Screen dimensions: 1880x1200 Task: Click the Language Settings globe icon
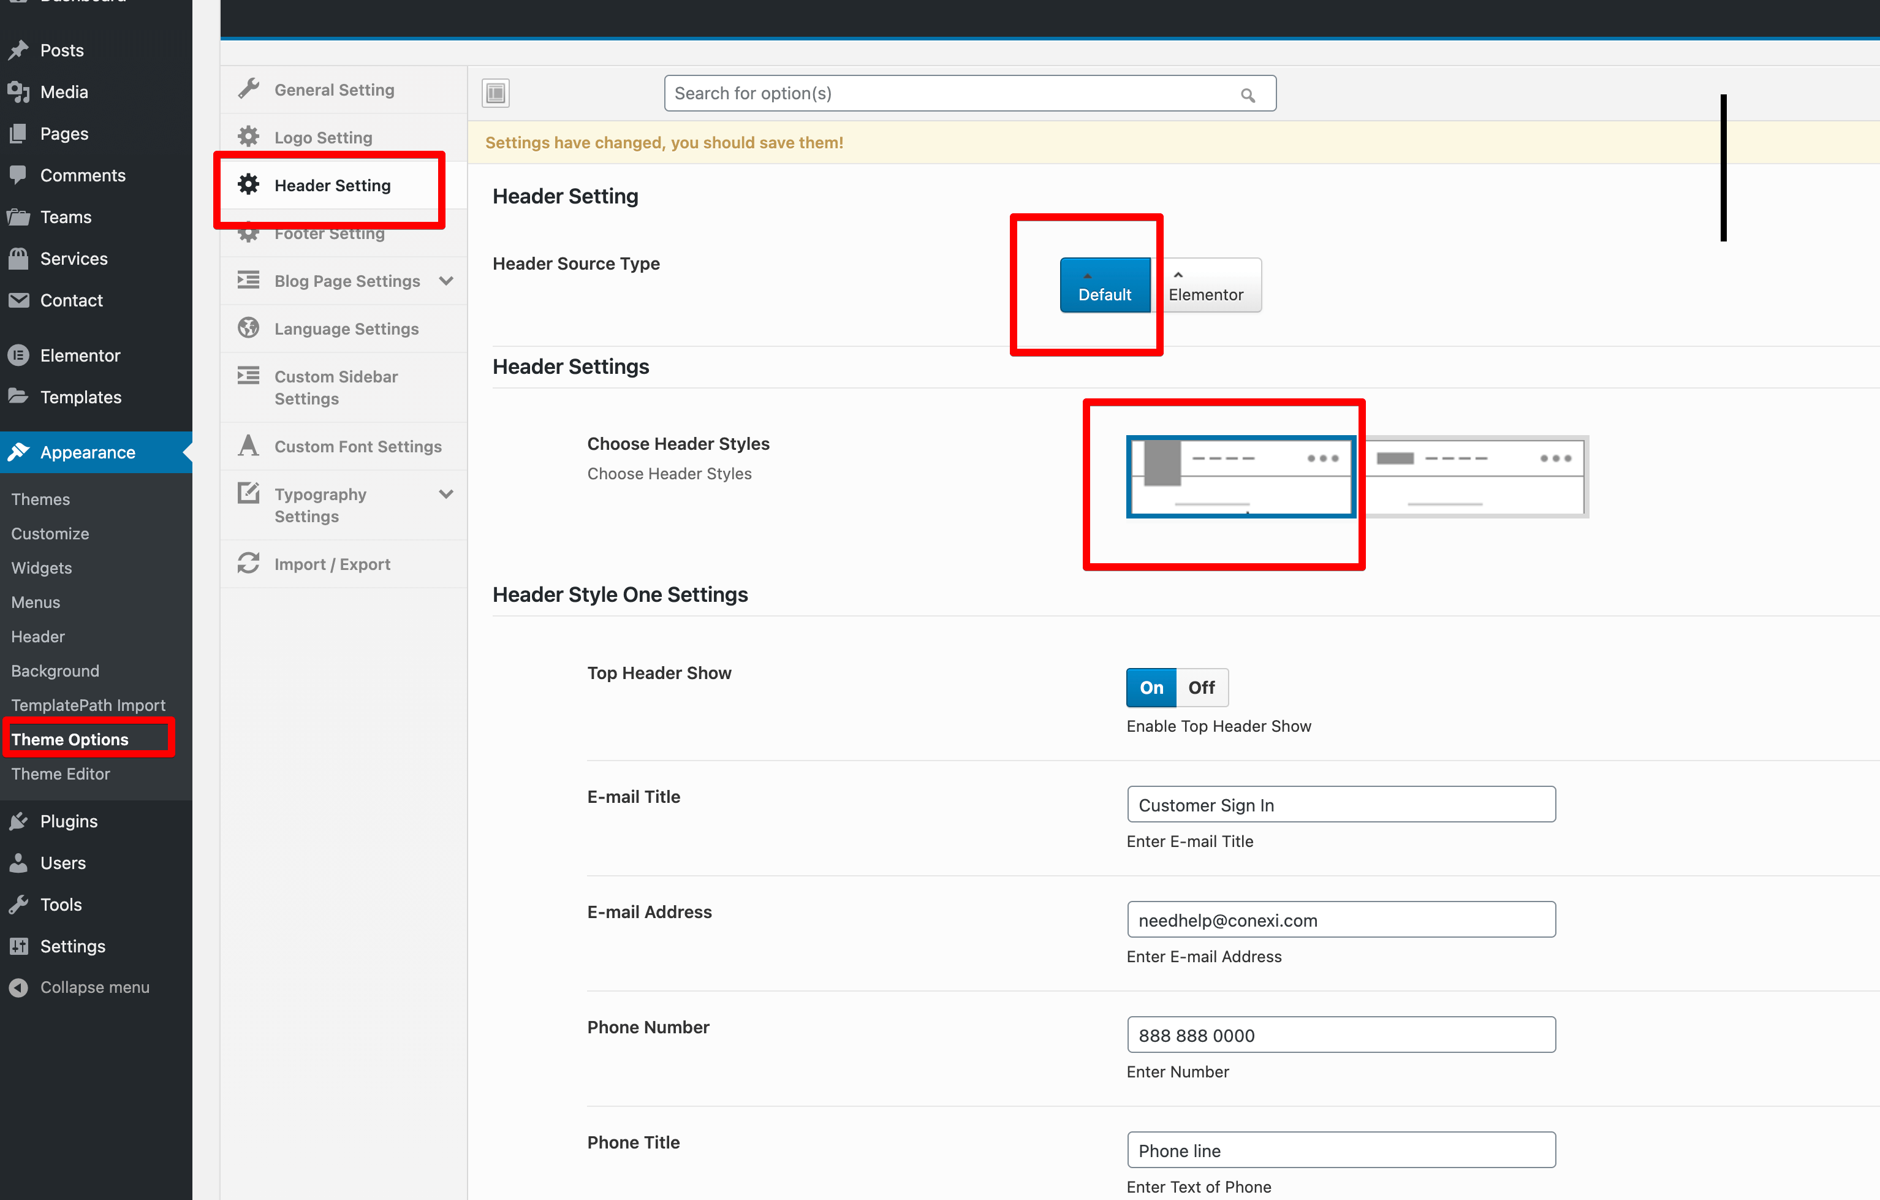248,328
